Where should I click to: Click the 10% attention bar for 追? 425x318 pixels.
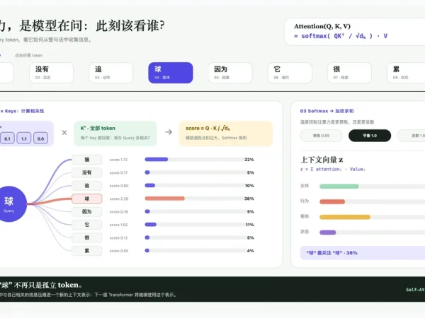(150, 185)
